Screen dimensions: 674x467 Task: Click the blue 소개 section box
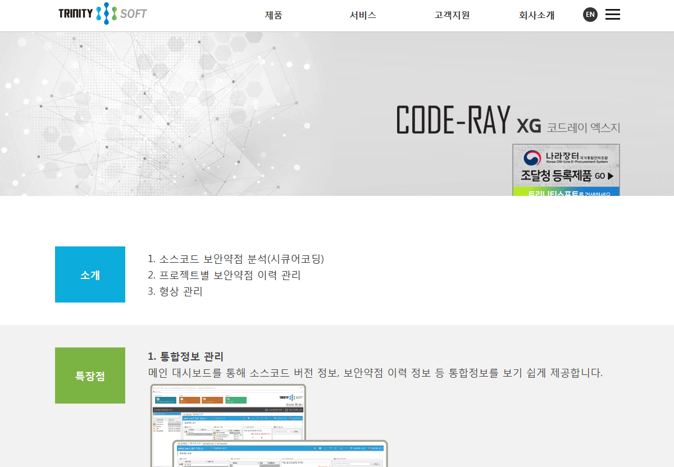90,274
